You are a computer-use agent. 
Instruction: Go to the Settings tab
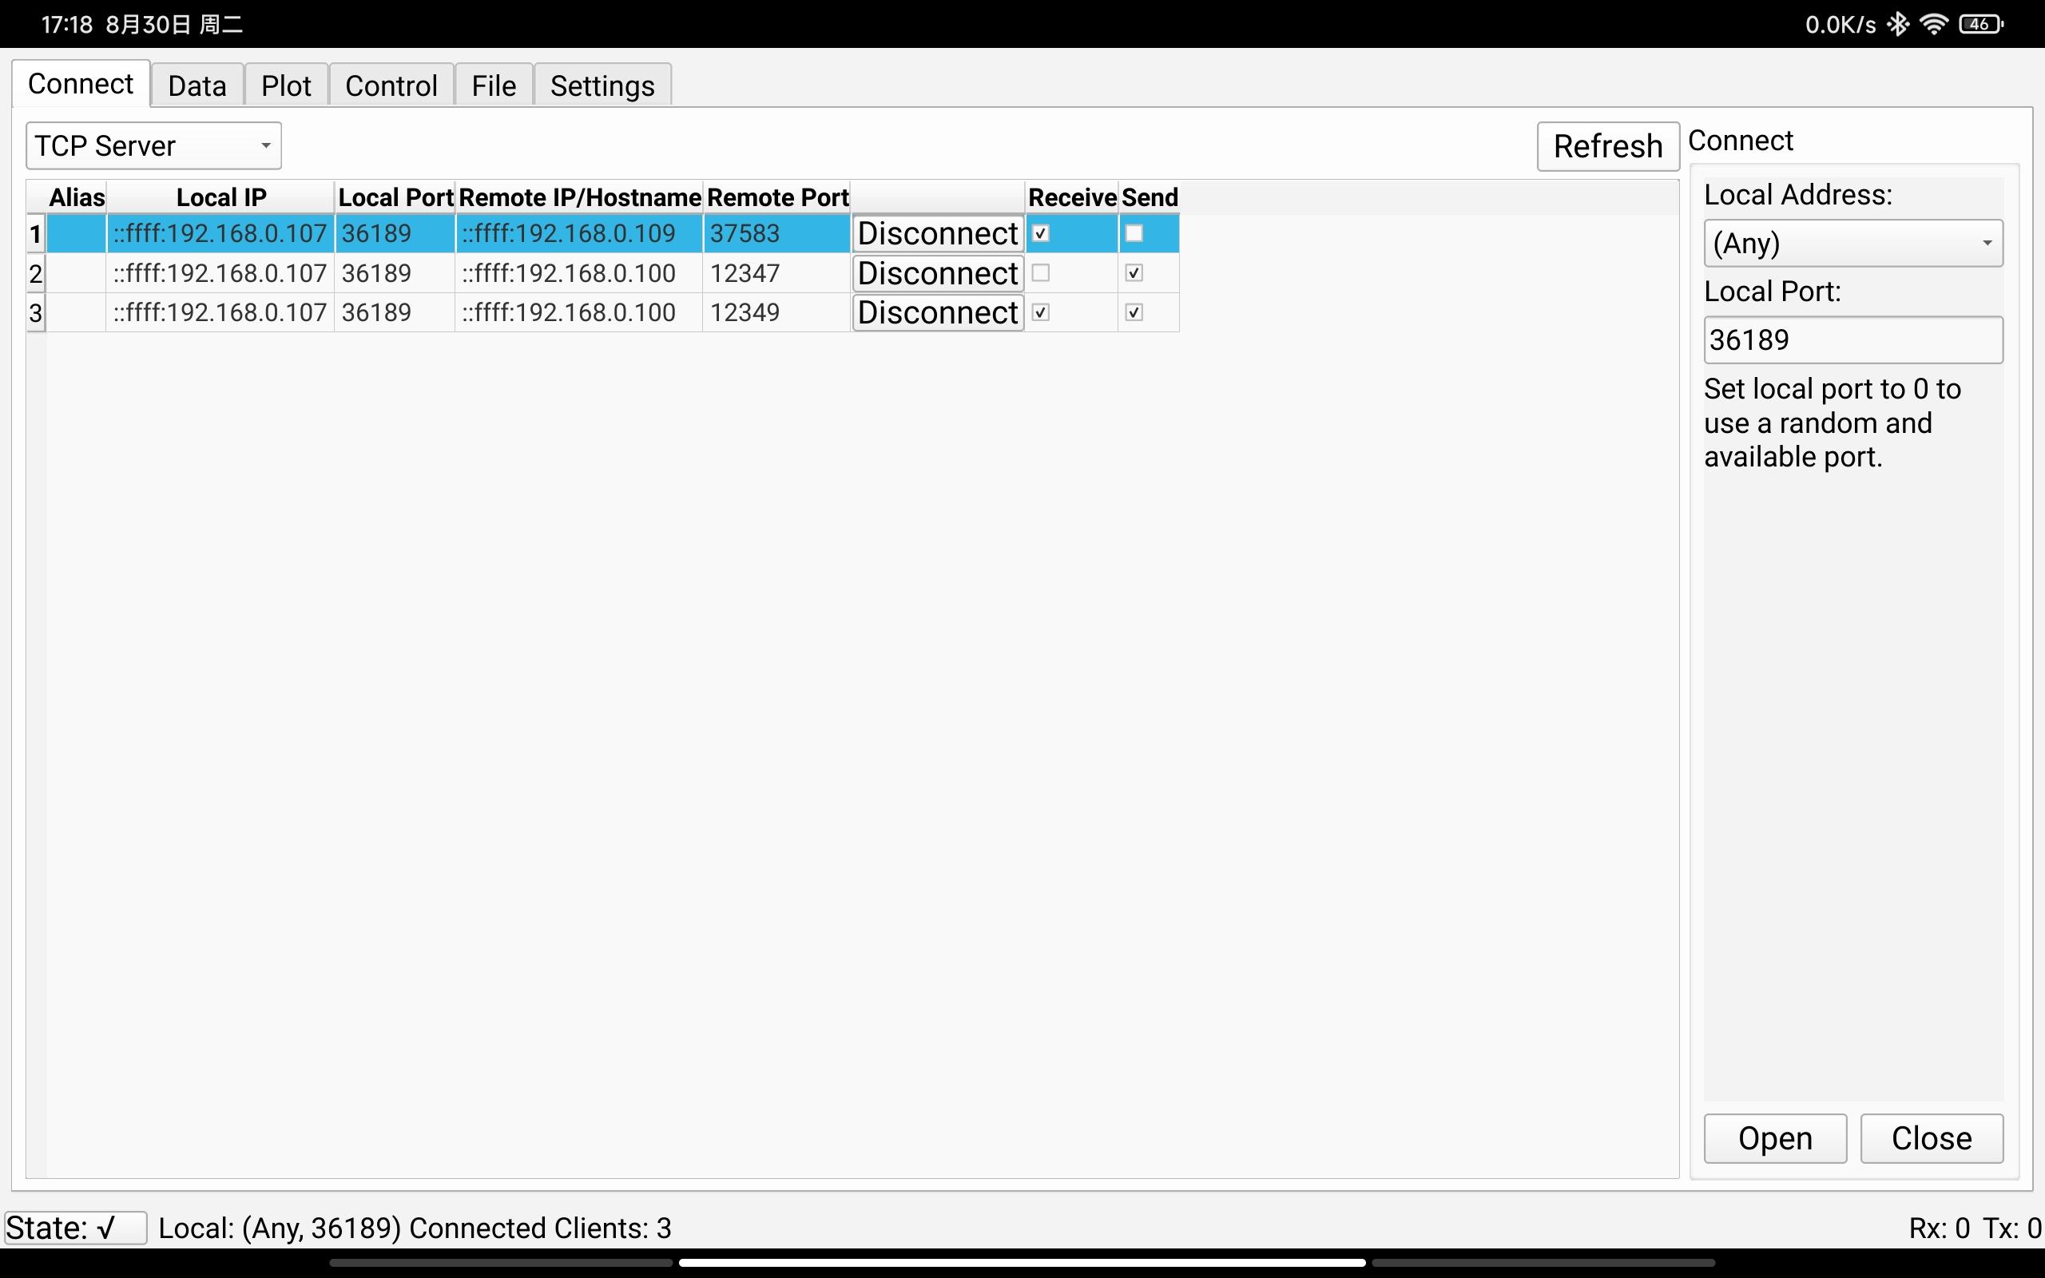coord(602,85)
